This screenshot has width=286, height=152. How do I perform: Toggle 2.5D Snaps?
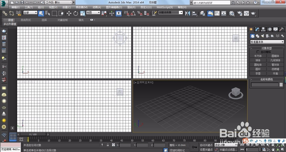pos(126,13)
